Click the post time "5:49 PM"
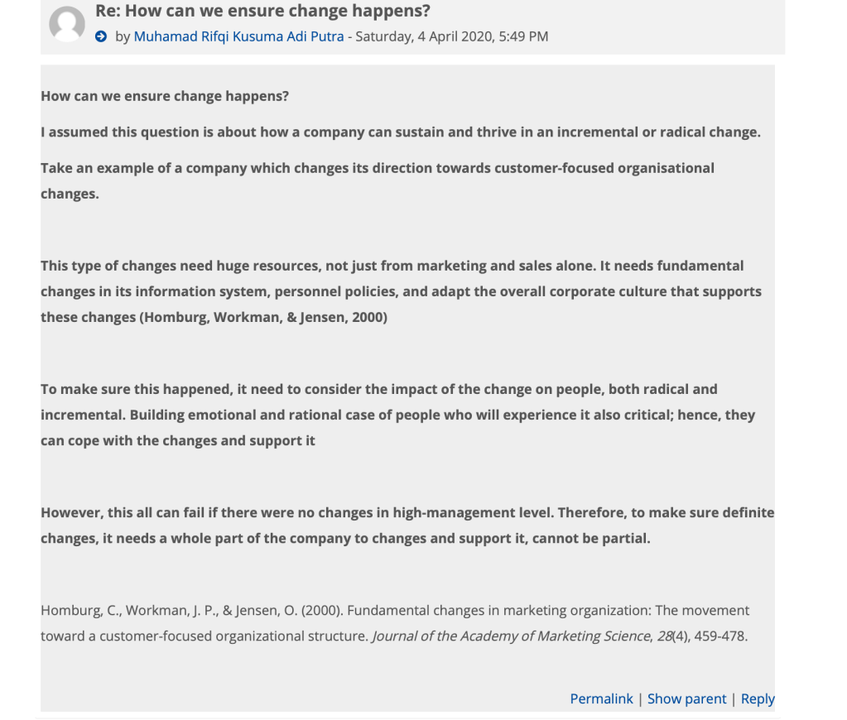The width and height of the screenshot is (847, 720). [524, 36]
